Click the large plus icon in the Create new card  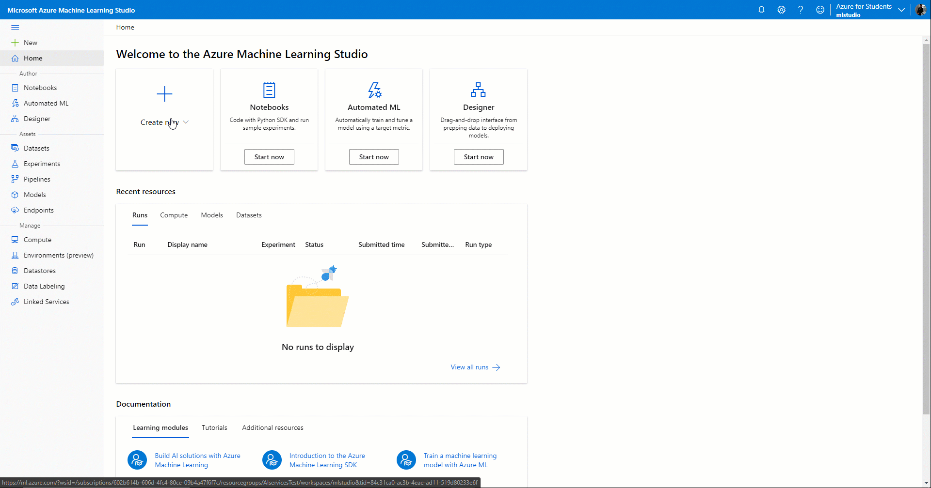coord(164,94)
